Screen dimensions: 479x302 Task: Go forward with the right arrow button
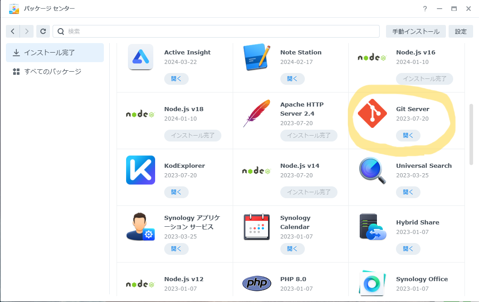click(27, 31)
